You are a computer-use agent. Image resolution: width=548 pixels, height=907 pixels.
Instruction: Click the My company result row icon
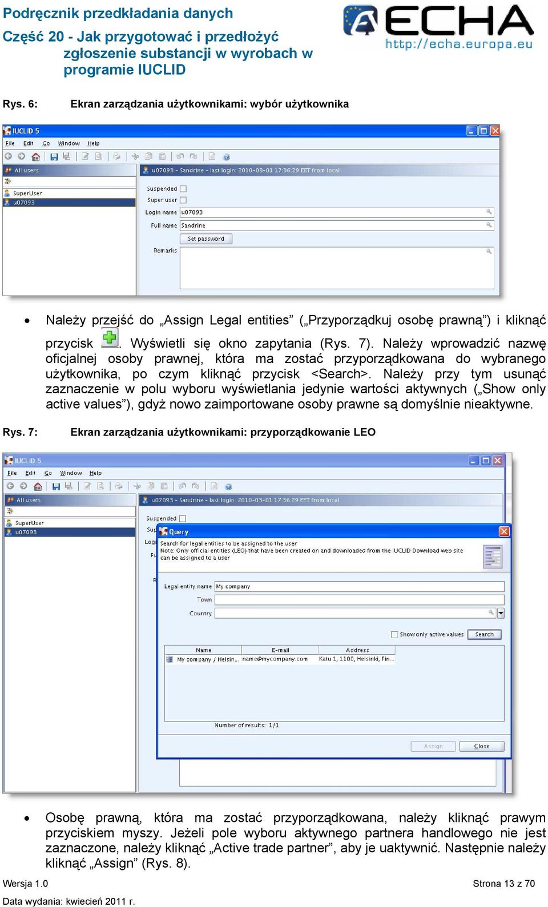point(170,659)
